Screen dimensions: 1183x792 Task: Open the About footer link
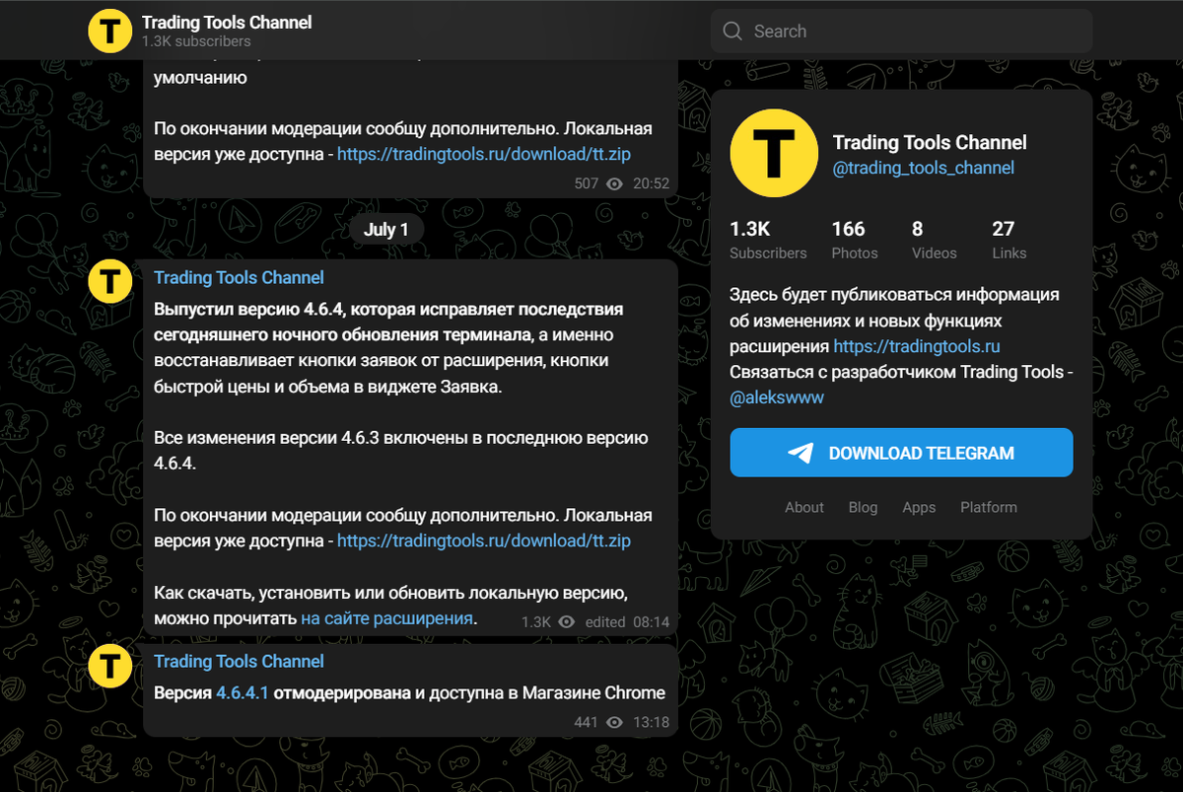click(x=804, y=507)
